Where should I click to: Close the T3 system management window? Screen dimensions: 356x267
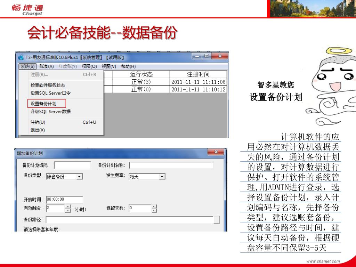click(x=220, y=56)
